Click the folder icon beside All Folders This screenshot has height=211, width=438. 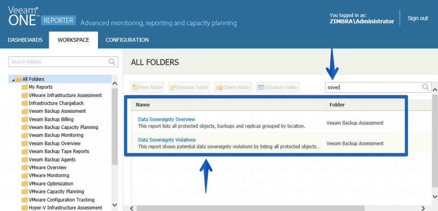18,79
